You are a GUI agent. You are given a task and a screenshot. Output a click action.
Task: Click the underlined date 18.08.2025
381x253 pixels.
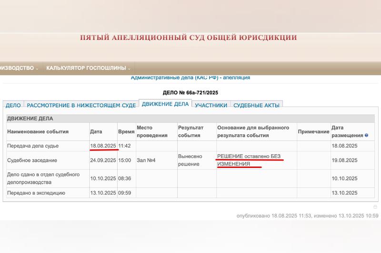click(x=103, y=145)
